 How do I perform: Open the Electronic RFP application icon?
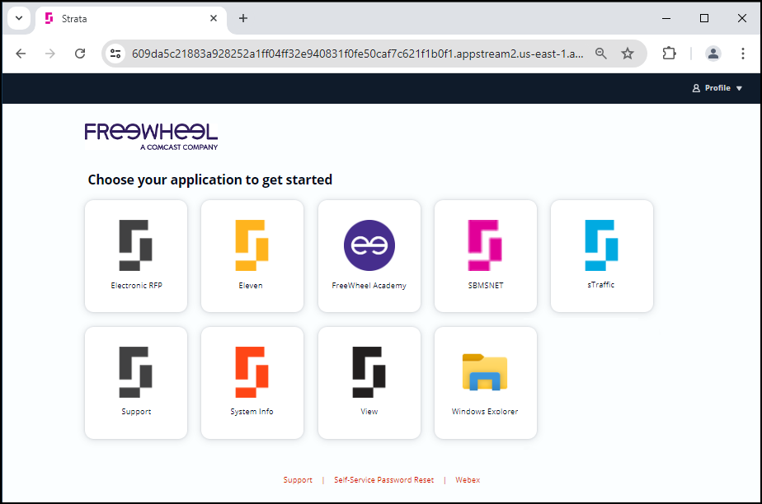click(x=135, y=245)
